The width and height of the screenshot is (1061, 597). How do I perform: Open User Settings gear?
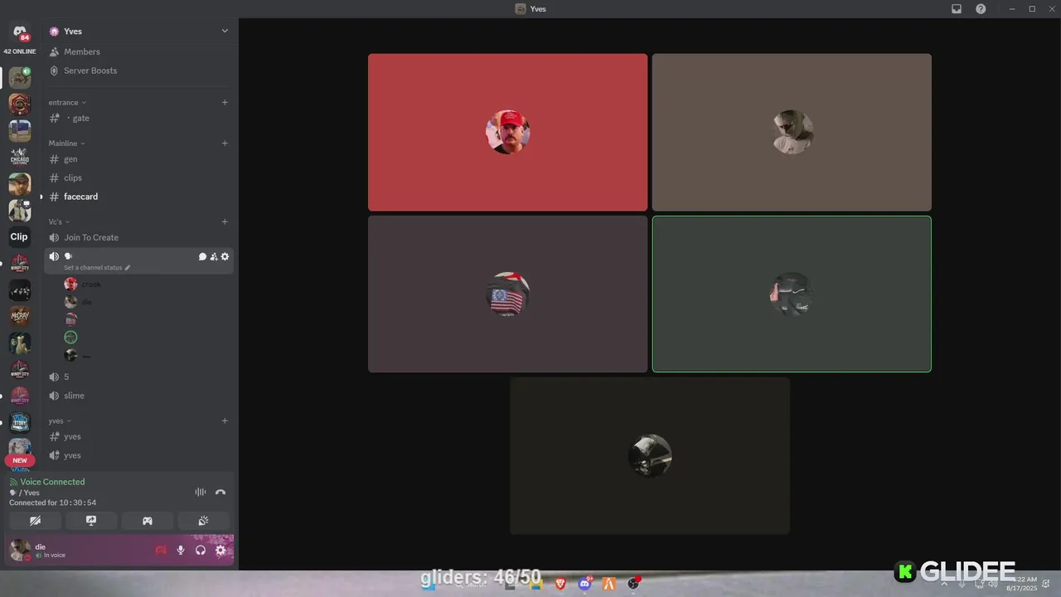(220, 550)
